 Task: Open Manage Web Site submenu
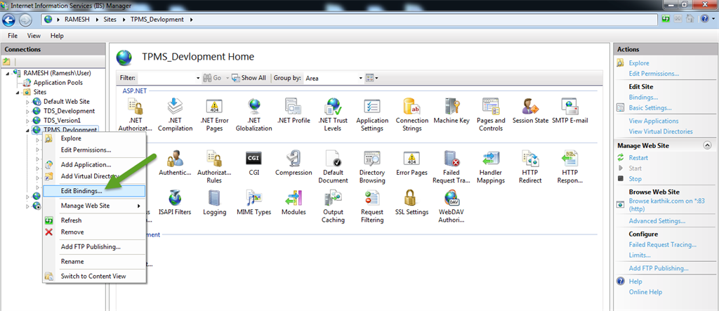click(x=94, y=206)
